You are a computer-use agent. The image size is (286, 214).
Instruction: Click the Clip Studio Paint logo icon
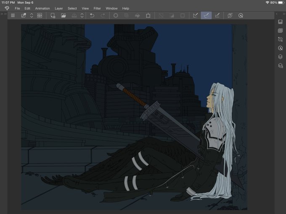tap(7, 8)
